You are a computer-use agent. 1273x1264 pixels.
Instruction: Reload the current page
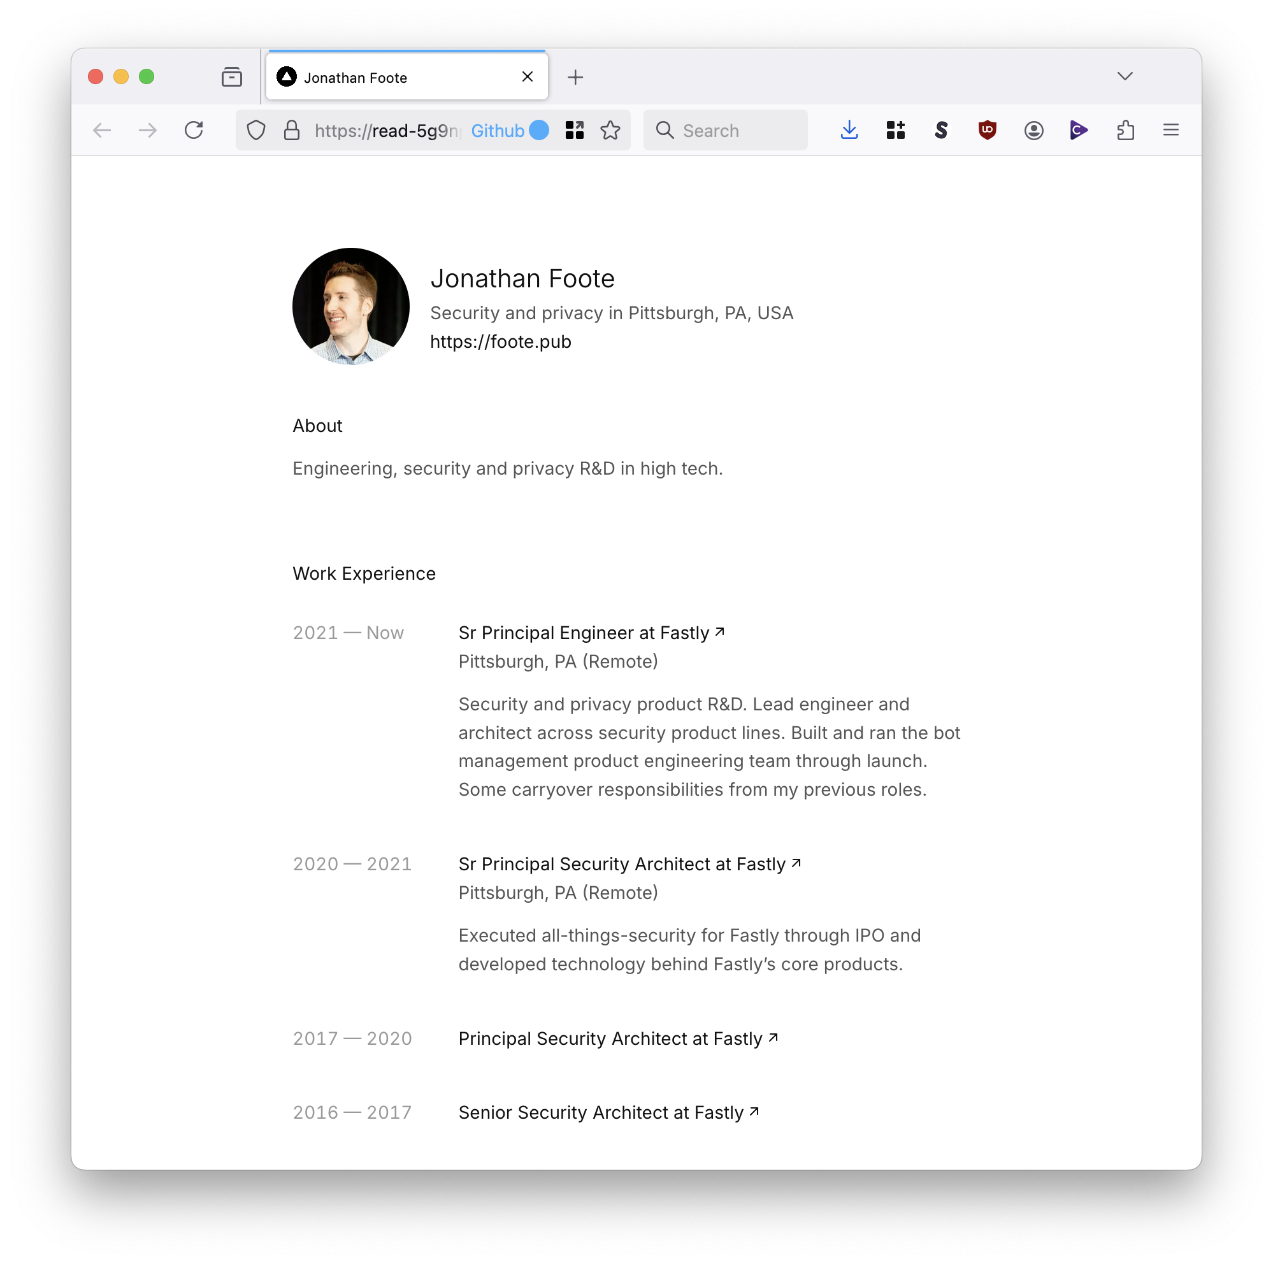point(197,129)
